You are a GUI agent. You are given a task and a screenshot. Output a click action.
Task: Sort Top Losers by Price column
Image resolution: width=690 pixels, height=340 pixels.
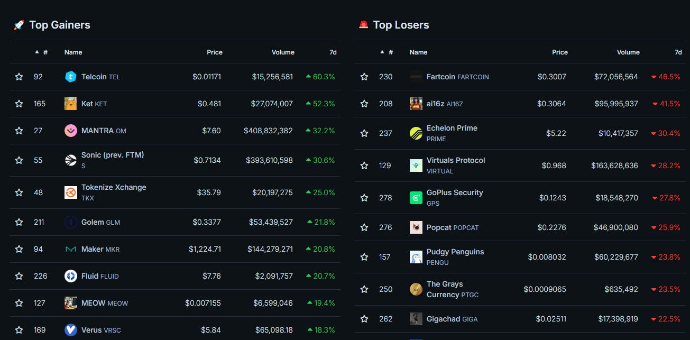(x=560, y=52)
